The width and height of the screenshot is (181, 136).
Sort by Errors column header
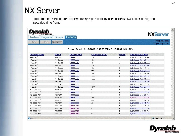click(x=122, y=55)
